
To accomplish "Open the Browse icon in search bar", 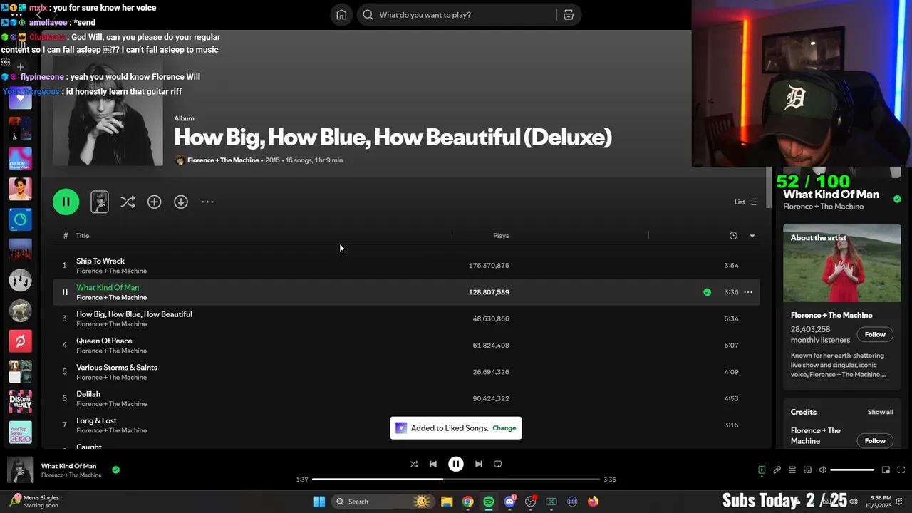I will point(569,15).
